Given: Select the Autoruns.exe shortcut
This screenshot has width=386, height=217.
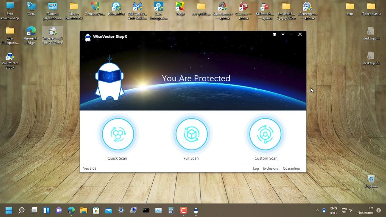Looking at the screenshot, I should [223, 11].
